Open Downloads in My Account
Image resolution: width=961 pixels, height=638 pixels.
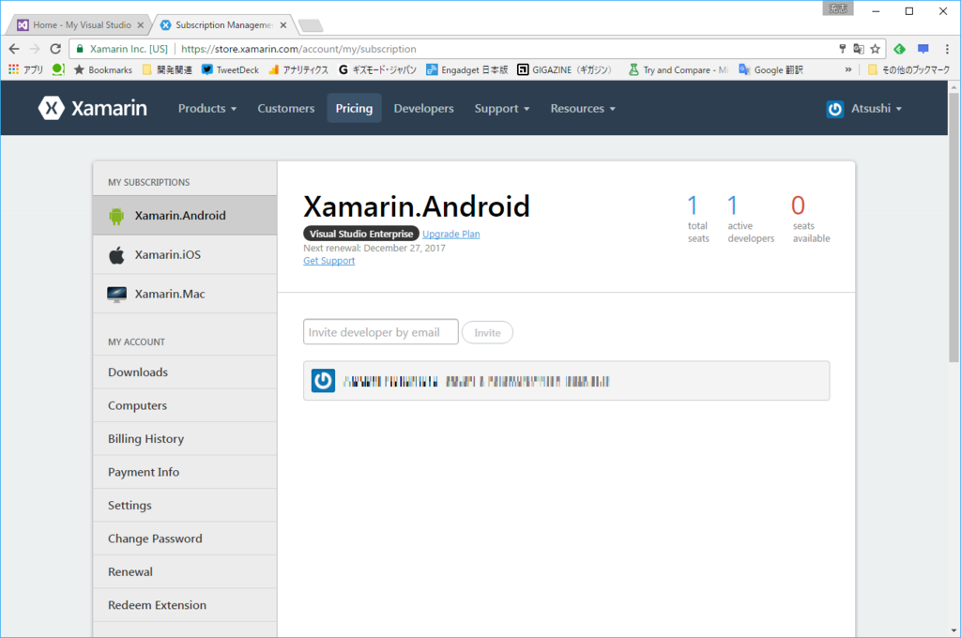[x=185, y=372]
